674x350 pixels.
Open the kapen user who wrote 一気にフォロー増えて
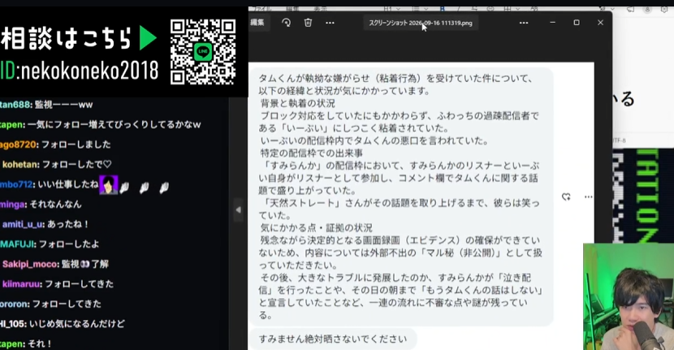tap(11, 125)
